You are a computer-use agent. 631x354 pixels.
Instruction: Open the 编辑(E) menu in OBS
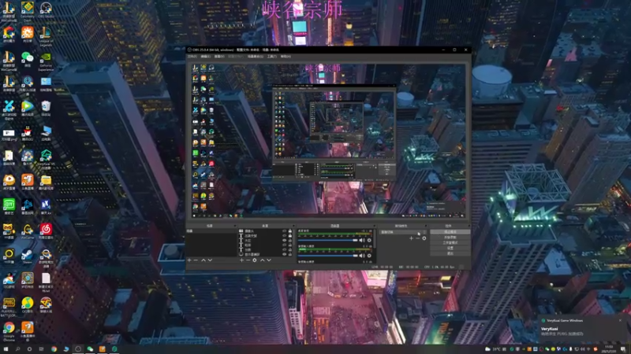pyautogui.click(x=206, y=56)
